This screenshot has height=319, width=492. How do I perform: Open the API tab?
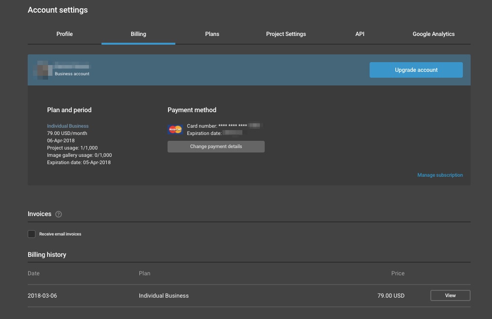point(360,34)
